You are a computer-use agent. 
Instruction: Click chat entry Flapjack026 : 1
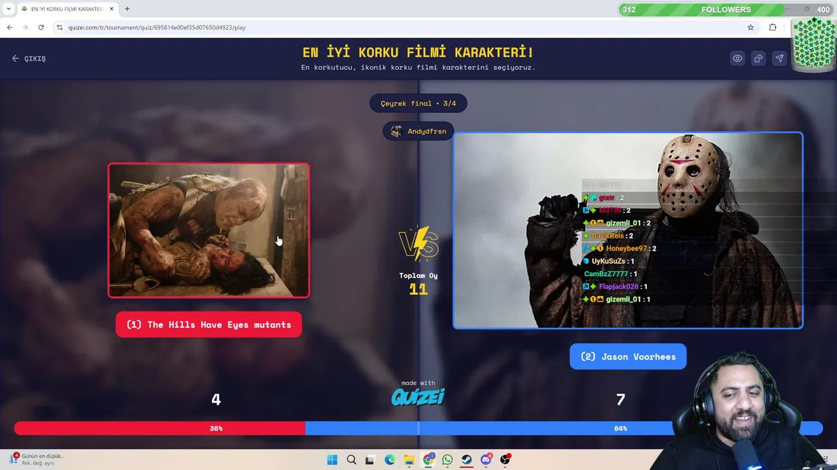(615, 287)
